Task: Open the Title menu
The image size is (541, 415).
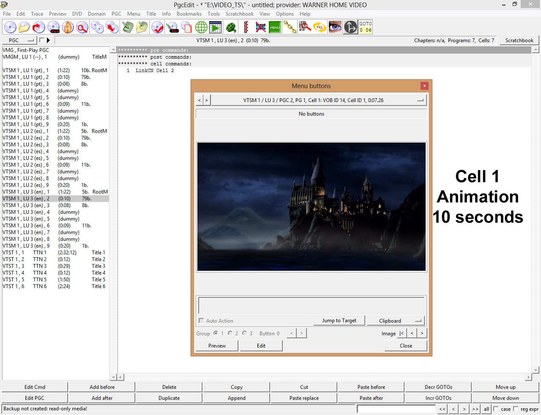Action: coord(151,14)
